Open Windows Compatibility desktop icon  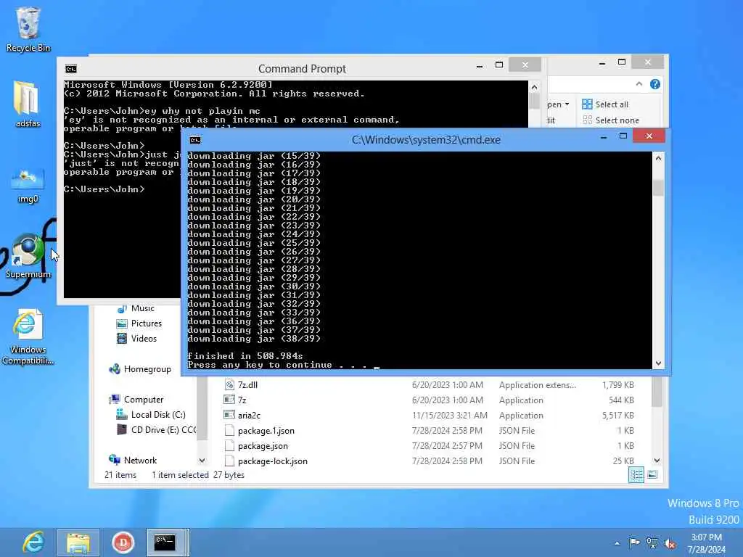click(x=28, y=337)
